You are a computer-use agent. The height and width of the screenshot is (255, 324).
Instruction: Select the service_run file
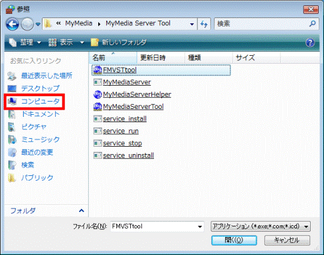(x=121, y=131)
